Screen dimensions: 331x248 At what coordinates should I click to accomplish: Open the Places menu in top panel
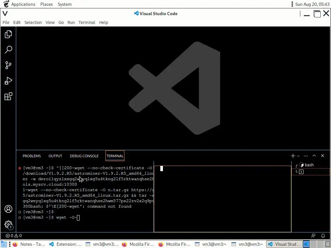pyautogui.click(x=47, y=4)
